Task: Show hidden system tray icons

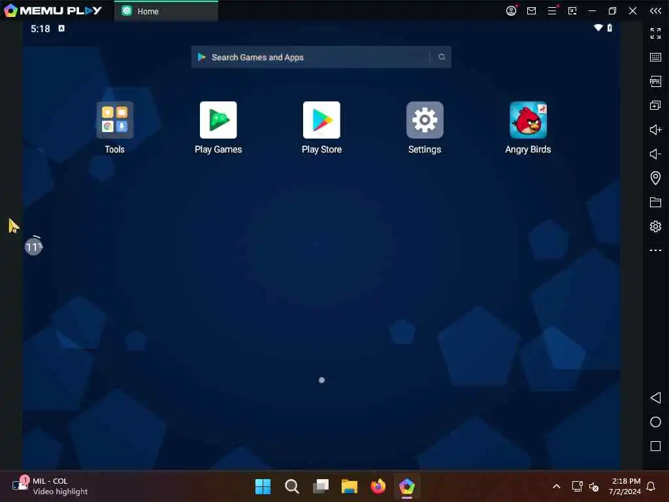Action: pos(557,486)
